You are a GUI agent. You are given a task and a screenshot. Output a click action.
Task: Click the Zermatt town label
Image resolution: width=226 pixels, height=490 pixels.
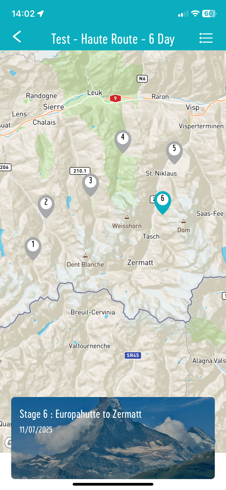140,262
